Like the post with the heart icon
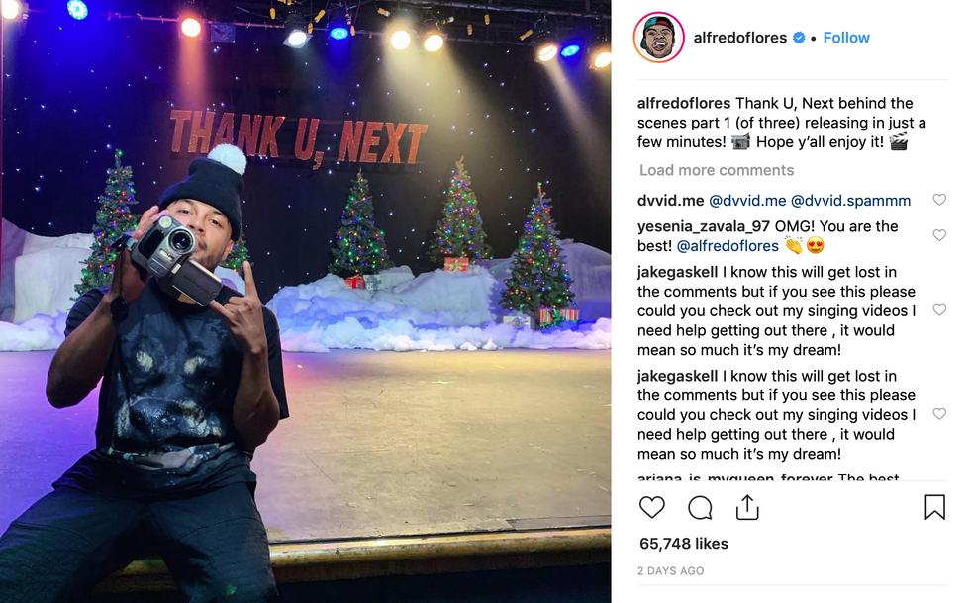Viewport: 970px width, 603px height. 651,507
